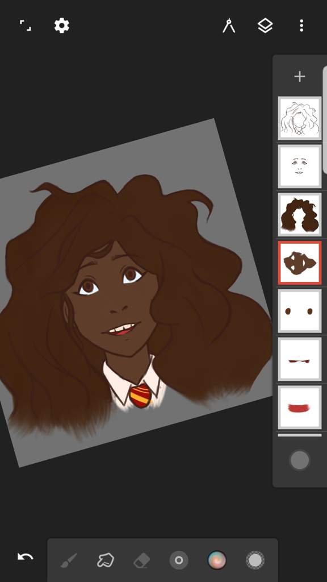Select the smudge finger tool

[x=105, y=560]
